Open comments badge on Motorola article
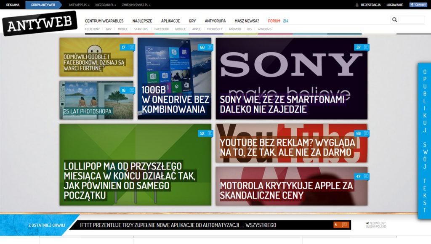 click(x=362, y=176)
